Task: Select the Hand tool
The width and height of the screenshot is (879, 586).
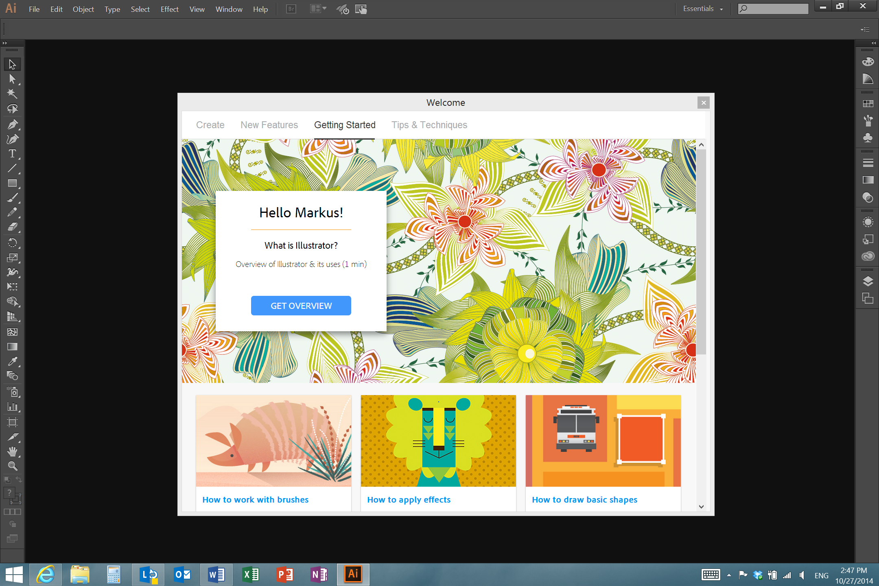Action: [x=12, y=451]
